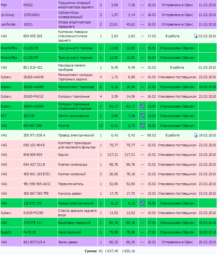Select part number 8G1 837 015 A
The height and width of the screenshot is (255, 217).
click(x=34, y=242)
